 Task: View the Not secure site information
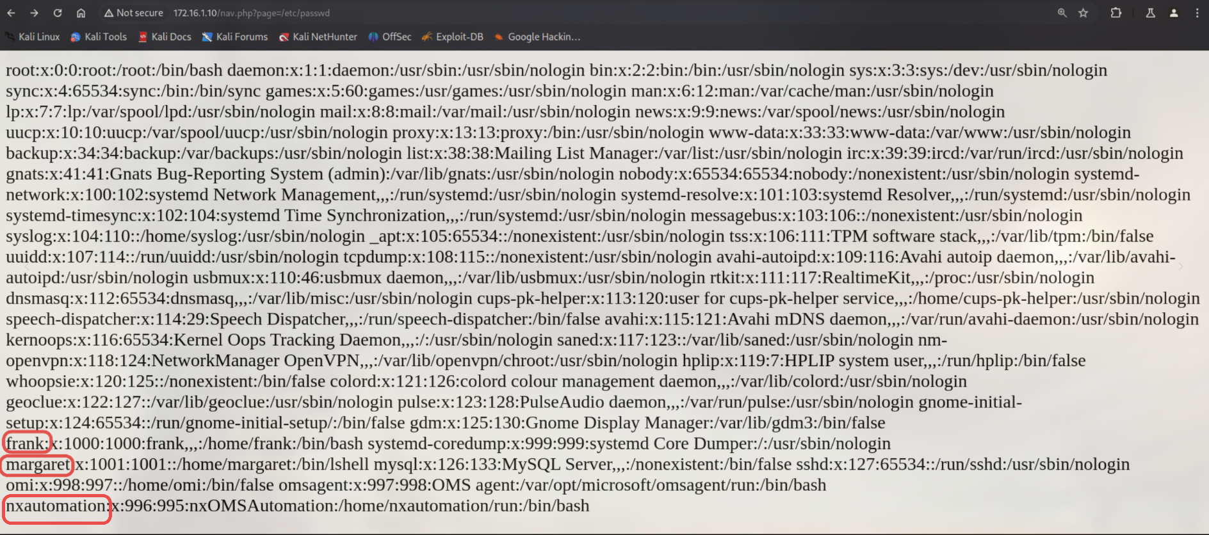point(134,13)
